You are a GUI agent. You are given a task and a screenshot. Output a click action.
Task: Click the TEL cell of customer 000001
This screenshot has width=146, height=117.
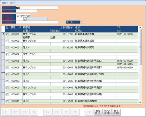pyautogui.click(x=127, y=34)
